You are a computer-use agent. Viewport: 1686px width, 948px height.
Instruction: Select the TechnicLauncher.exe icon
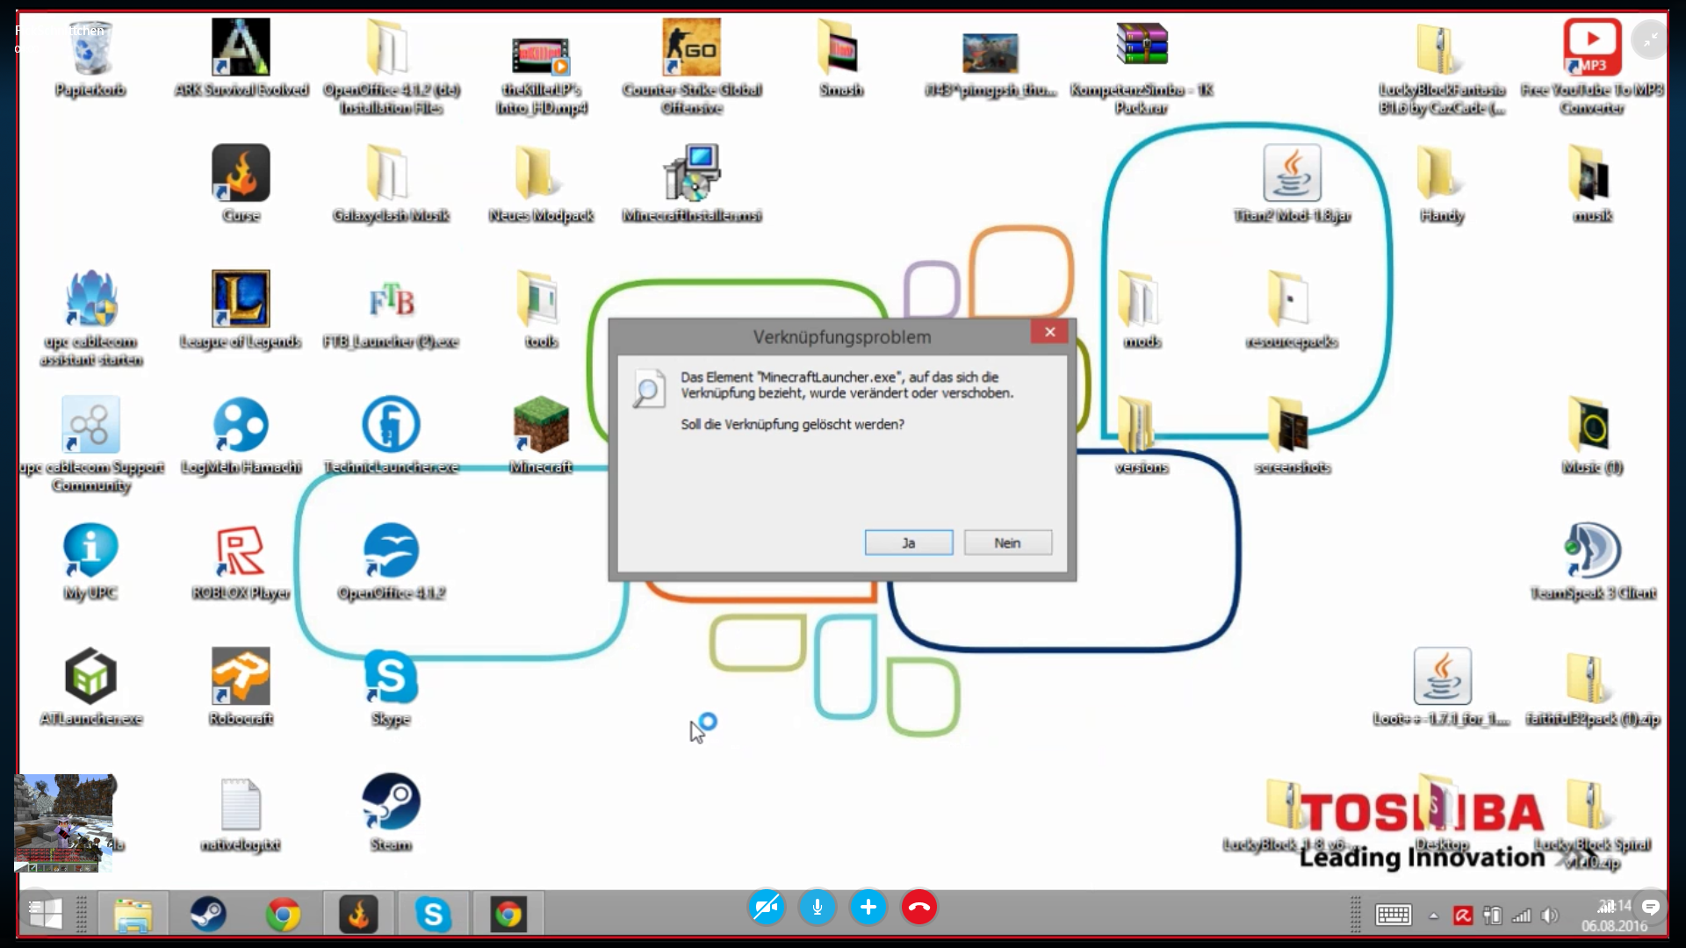coord(391,435)
